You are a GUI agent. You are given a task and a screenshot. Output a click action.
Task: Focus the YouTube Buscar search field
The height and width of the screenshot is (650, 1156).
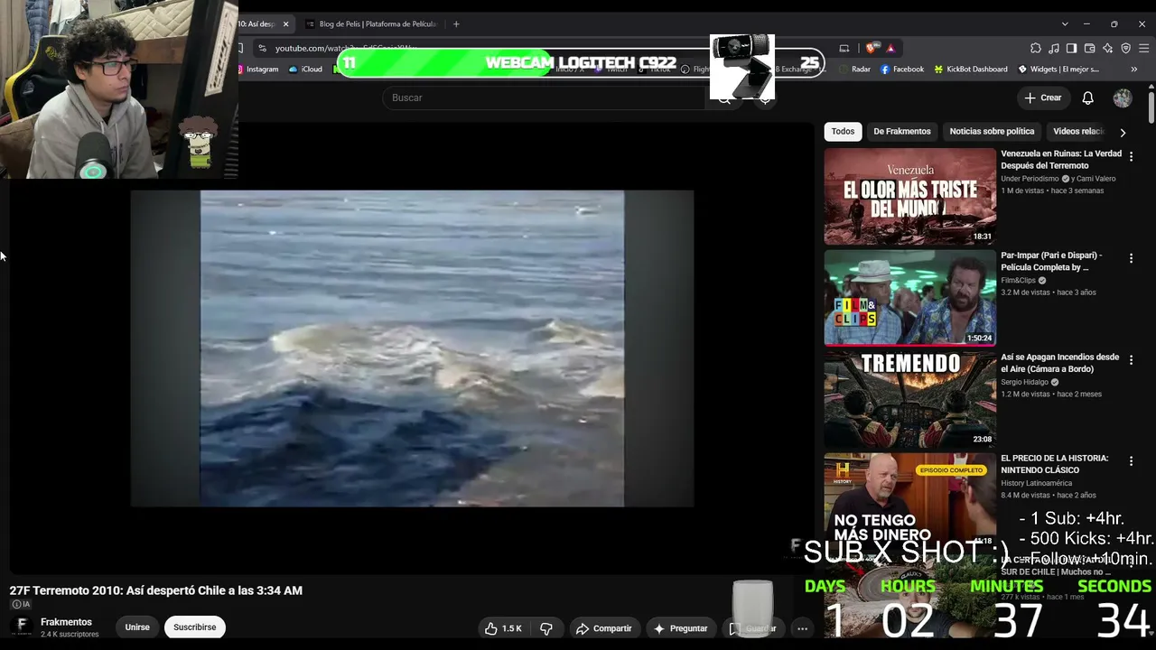coord(545,97)
